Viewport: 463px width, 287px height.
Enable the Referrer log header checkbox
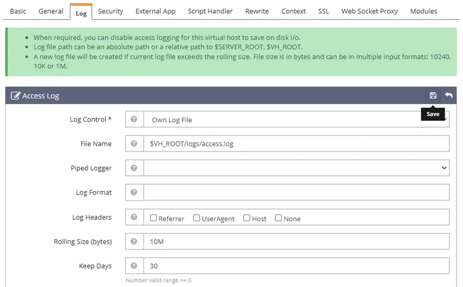click(153, 218)
